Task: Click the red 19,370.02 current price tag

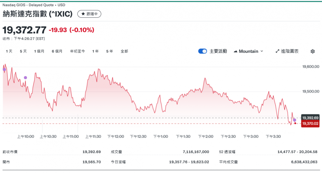Action: coord(310,123)
